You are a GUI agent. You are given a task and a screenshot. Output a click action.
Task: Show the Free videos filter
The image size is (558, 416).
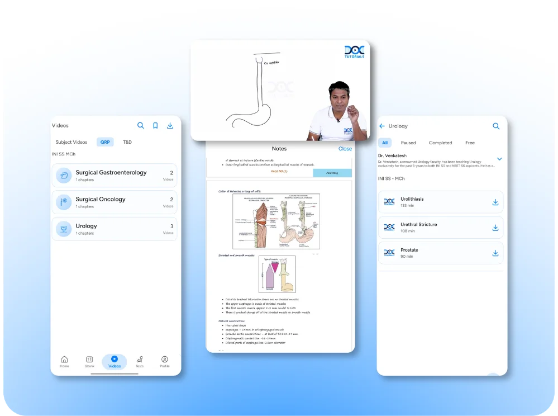[470, 143]
